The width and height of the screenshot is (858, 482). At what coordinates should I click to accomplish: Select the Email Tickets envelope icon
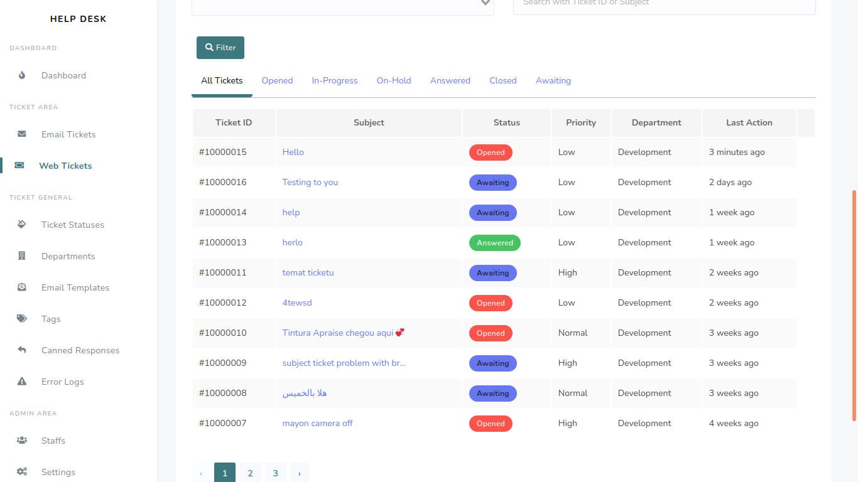[x=21, y=134]
